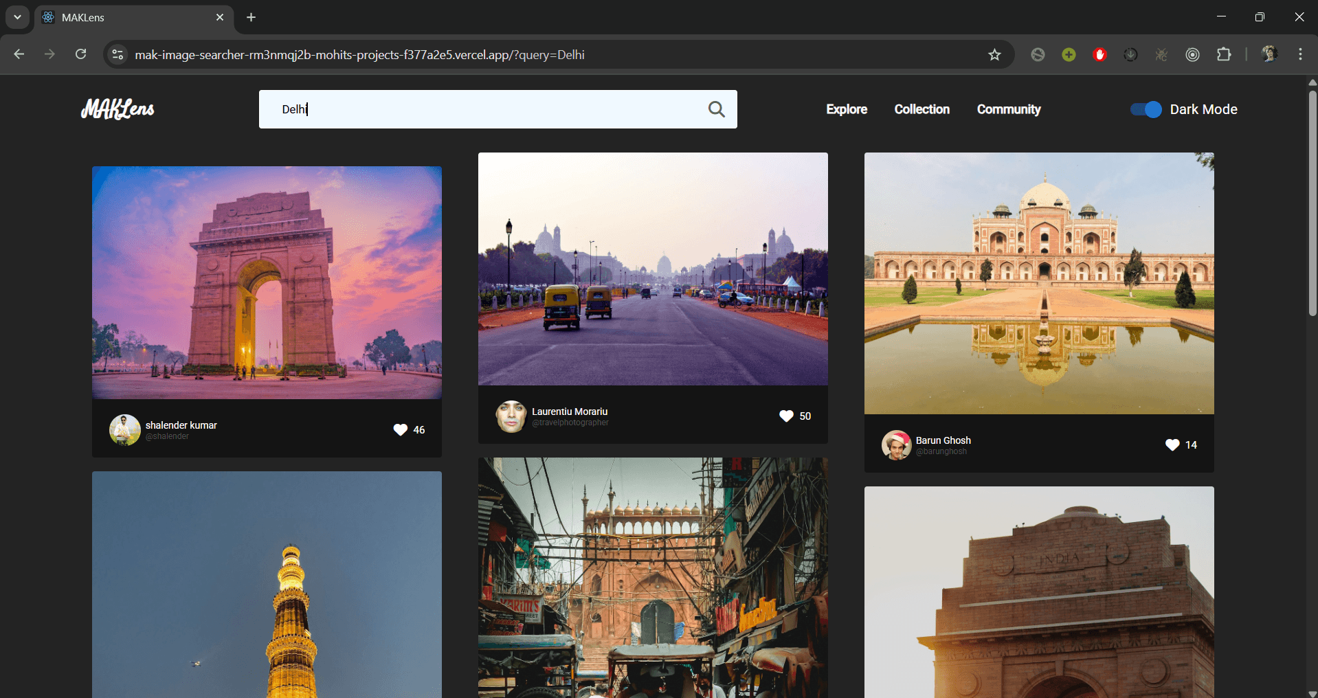Open the Chrome three-dot menu
Image resolution: width=1318 pixels, height=698 pixels.
1299,54
